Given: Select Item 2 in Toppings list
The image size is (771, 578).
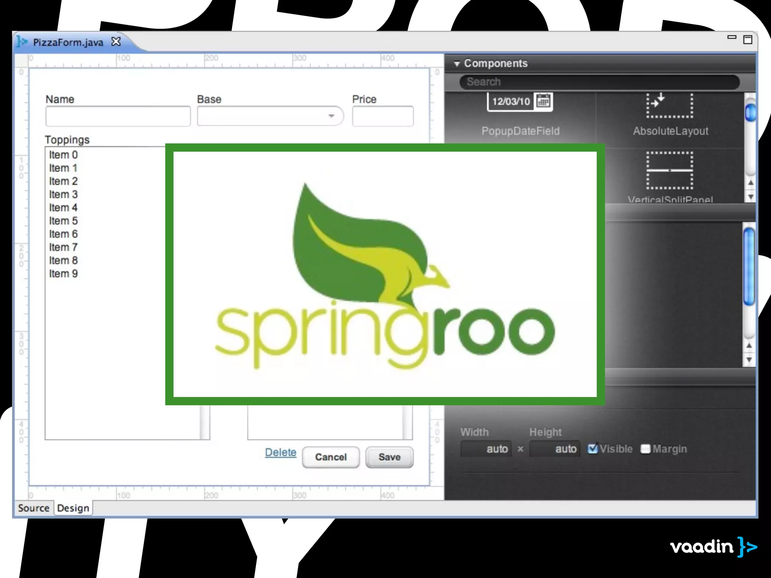Looking at the screenshot, I should click(63, 181).
